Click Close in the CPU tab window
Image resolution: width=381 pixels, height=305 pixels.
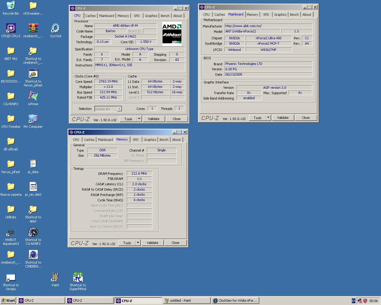pyautogui.click(x=176, y=119)
